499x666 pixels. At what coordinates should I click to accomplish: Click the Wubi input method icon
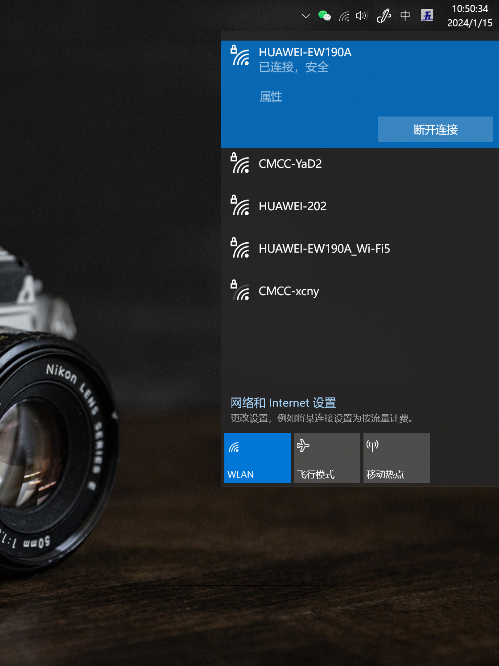tap(427, 16)
